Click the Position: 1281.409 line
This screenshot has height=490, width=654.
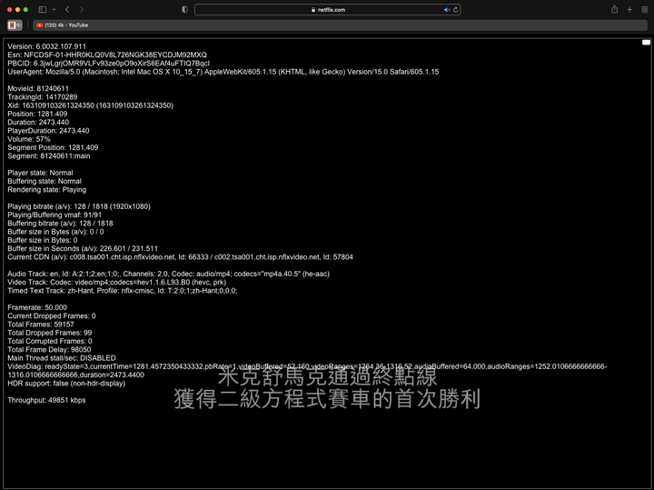(x=37, y=114)
